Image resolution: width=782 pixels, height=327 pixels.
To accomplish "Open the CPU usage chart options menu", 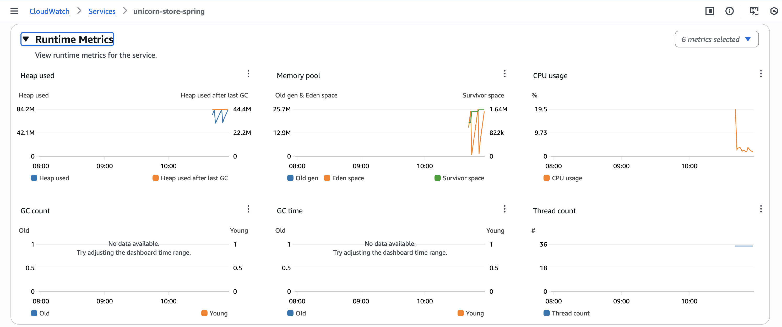I will pos(761,74).
